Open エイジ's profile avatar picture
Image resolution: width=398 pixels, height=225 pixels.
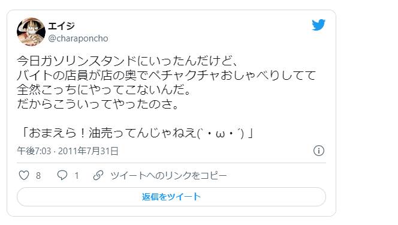(x=31, y=32)
